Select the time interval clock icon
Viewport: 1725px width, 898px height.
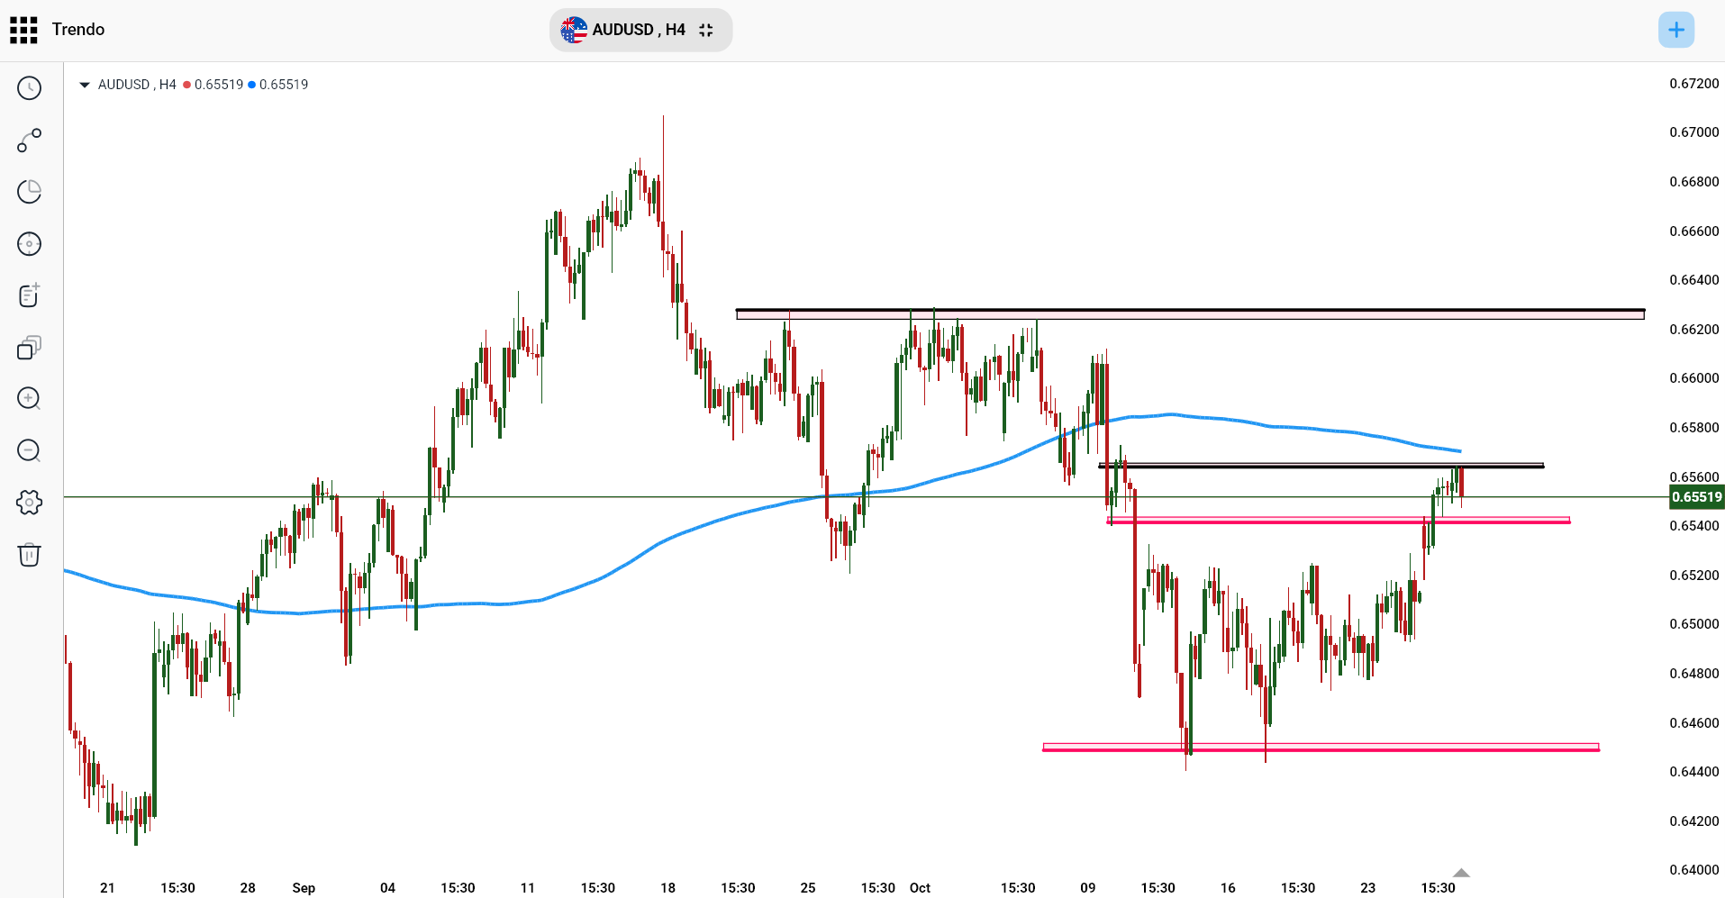pyautogui.click(x=30, y=88)
